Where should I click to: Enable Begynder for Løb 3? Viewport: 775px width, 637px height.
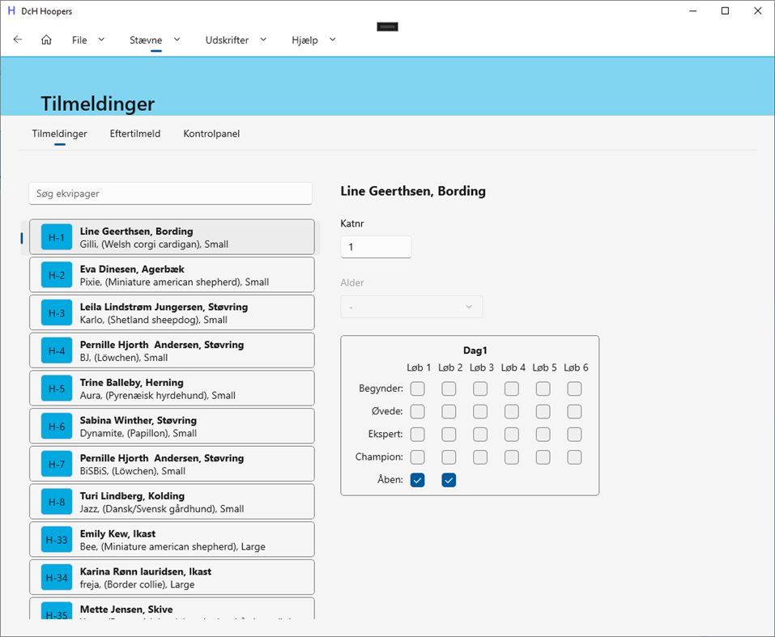pos(480,389)
